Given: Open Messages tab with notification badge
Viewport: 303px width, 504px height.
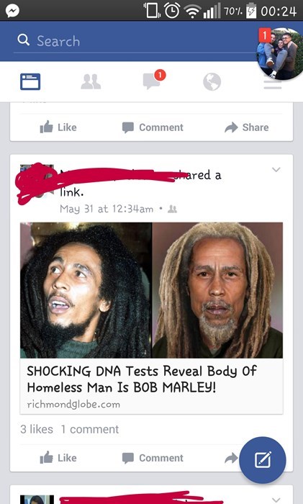Looking at the screenshot, I should [x=152, y=81].
